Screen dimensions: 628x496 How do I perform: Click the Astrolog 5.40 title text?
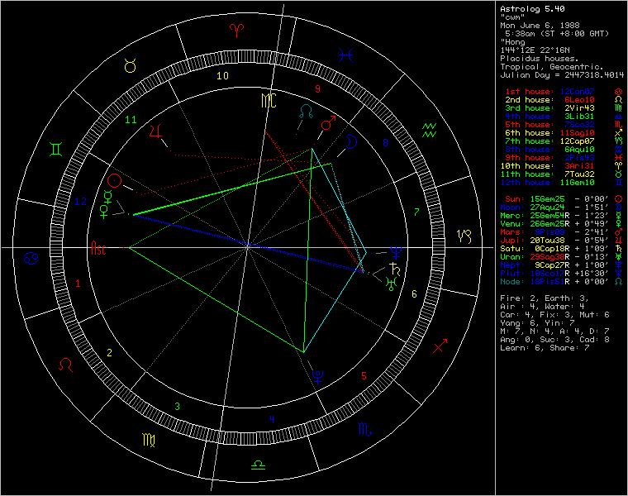(532, 9)
